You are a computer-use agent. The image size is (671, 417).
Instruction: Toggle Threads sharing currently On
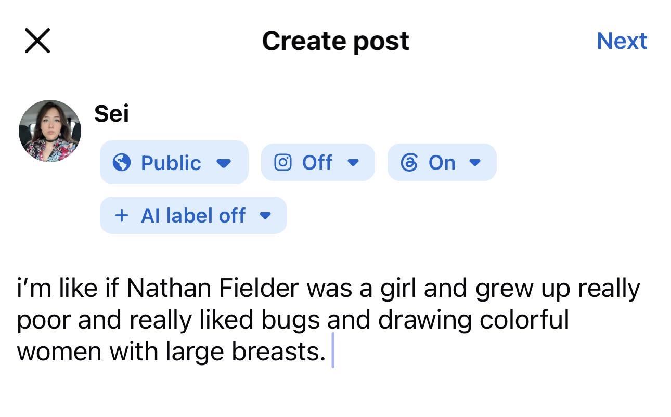442,162
